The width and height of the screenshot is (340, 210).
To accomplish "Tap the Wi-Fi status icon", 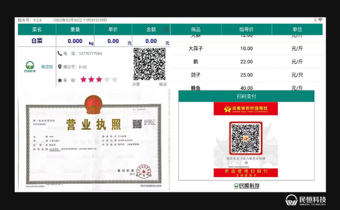I will (320, 20).
